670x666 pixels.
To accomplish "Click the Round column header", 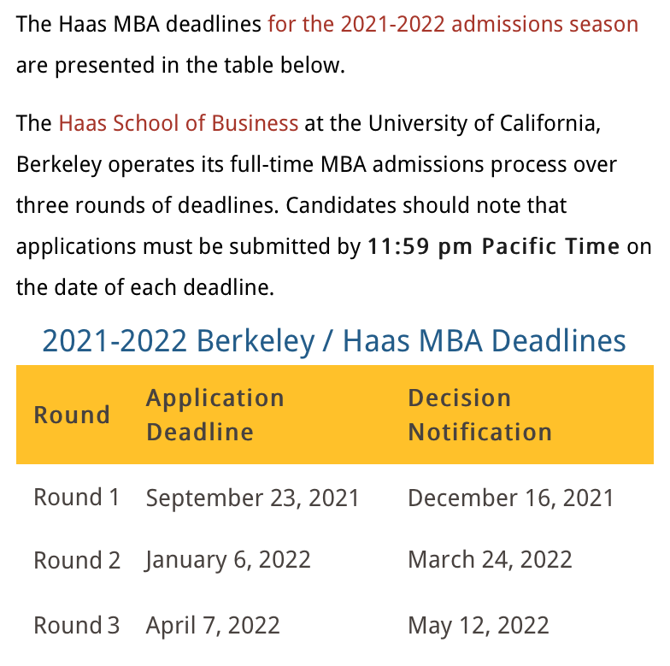I will tap(72, 415).
